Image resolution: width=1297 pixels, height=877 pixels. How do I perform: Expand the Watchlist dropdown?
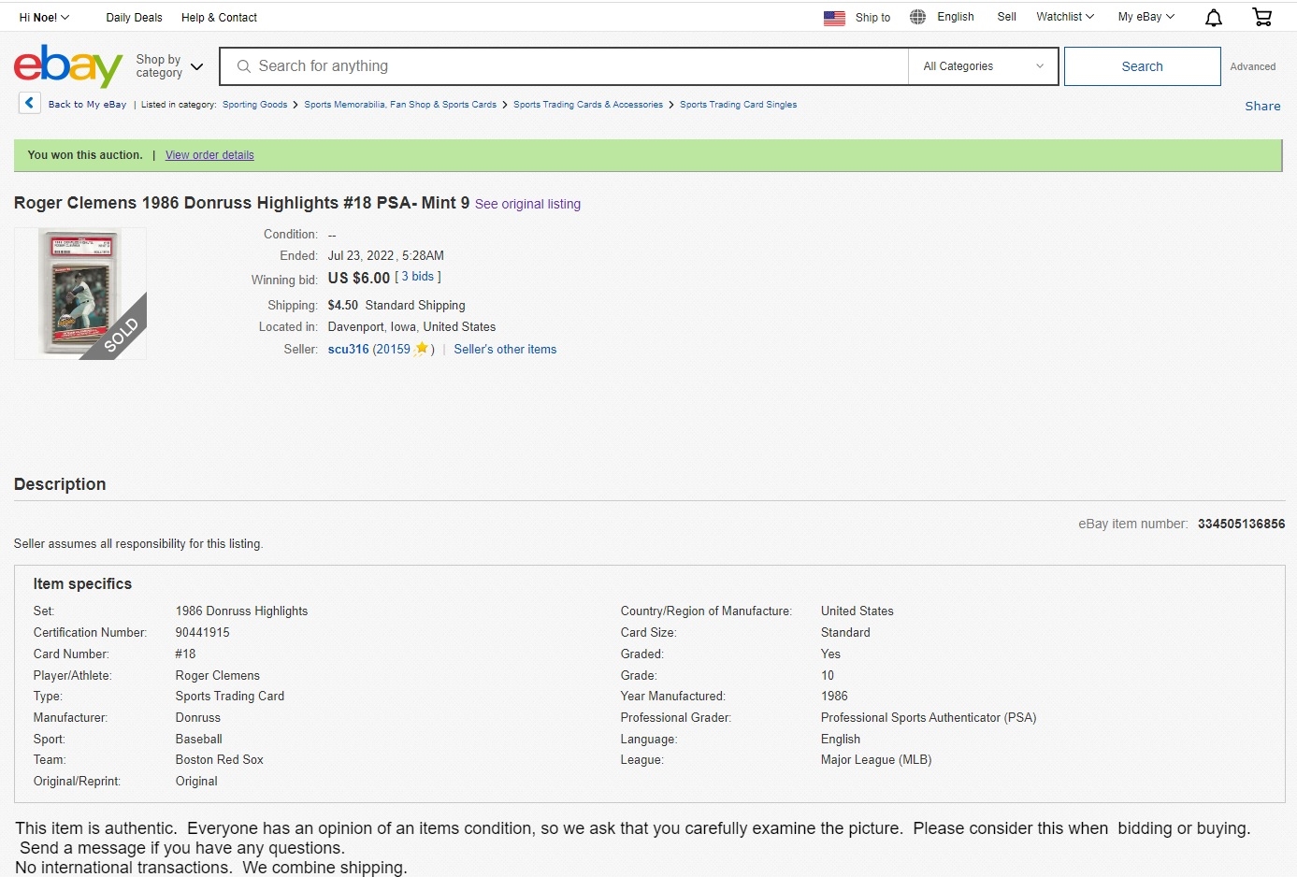pos(1065,17)
